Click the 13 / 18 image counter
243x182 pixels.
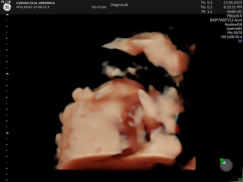pos(6,2)
